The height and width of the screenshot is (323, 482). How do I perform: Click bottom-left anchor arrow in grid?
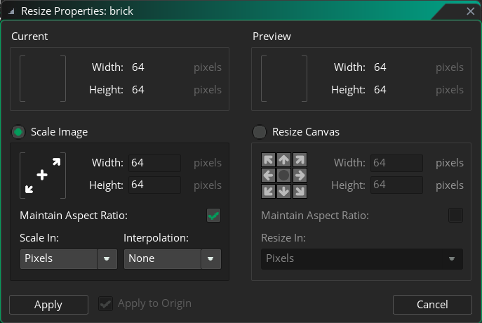tap(268, 191)
